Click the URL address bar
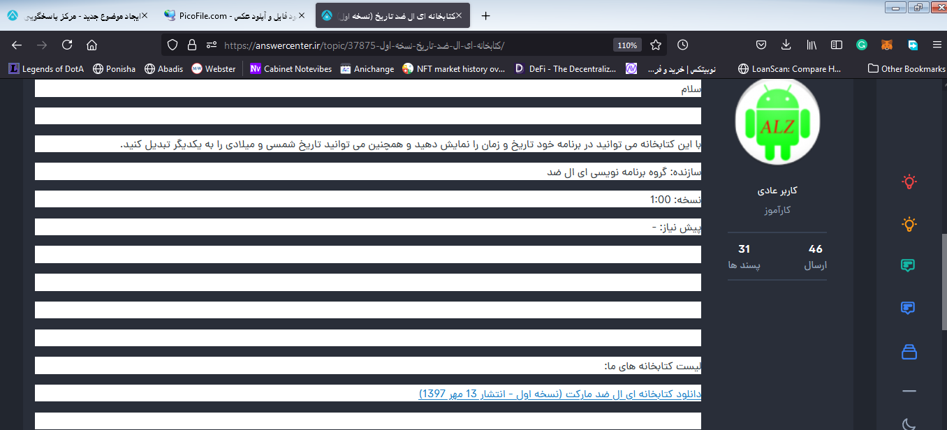This screenshot has width=947, height=430. pos(412,45)
